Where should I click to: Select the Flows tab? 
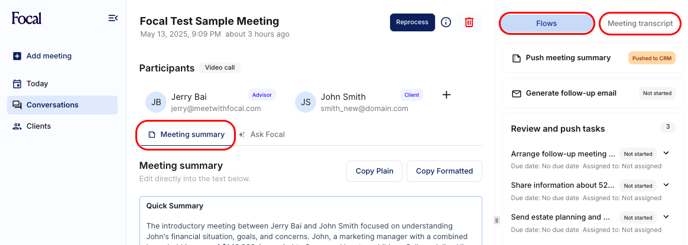click(546, 24)
